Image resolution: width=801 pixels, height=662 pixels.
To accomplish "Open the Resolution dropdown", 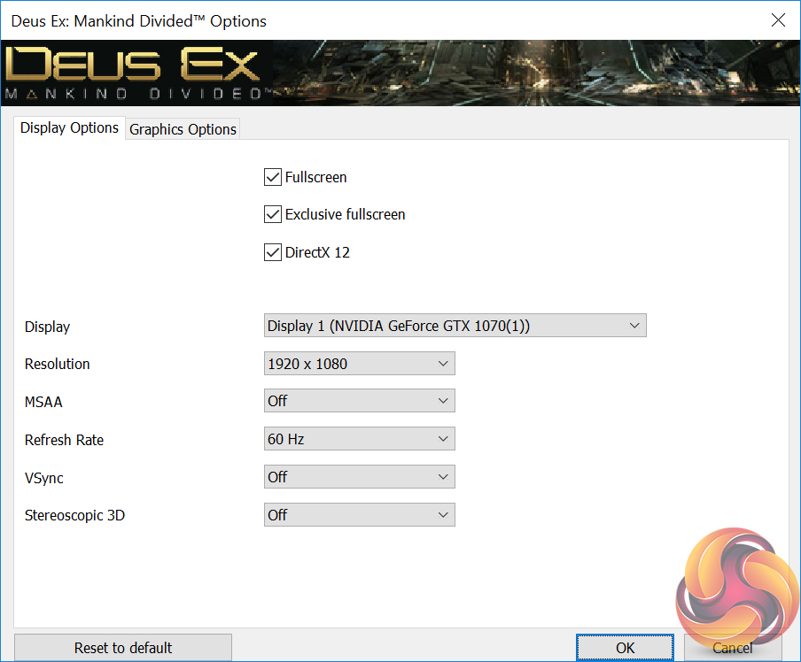I will [359, 364].
